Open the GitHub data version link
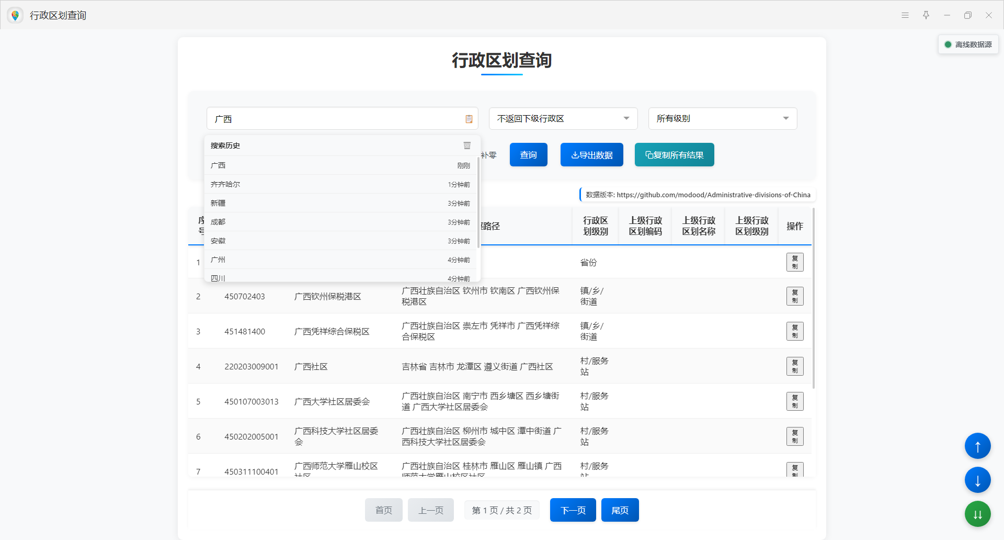The height and width of the screenshot is (540, 1004). point(713,195)
